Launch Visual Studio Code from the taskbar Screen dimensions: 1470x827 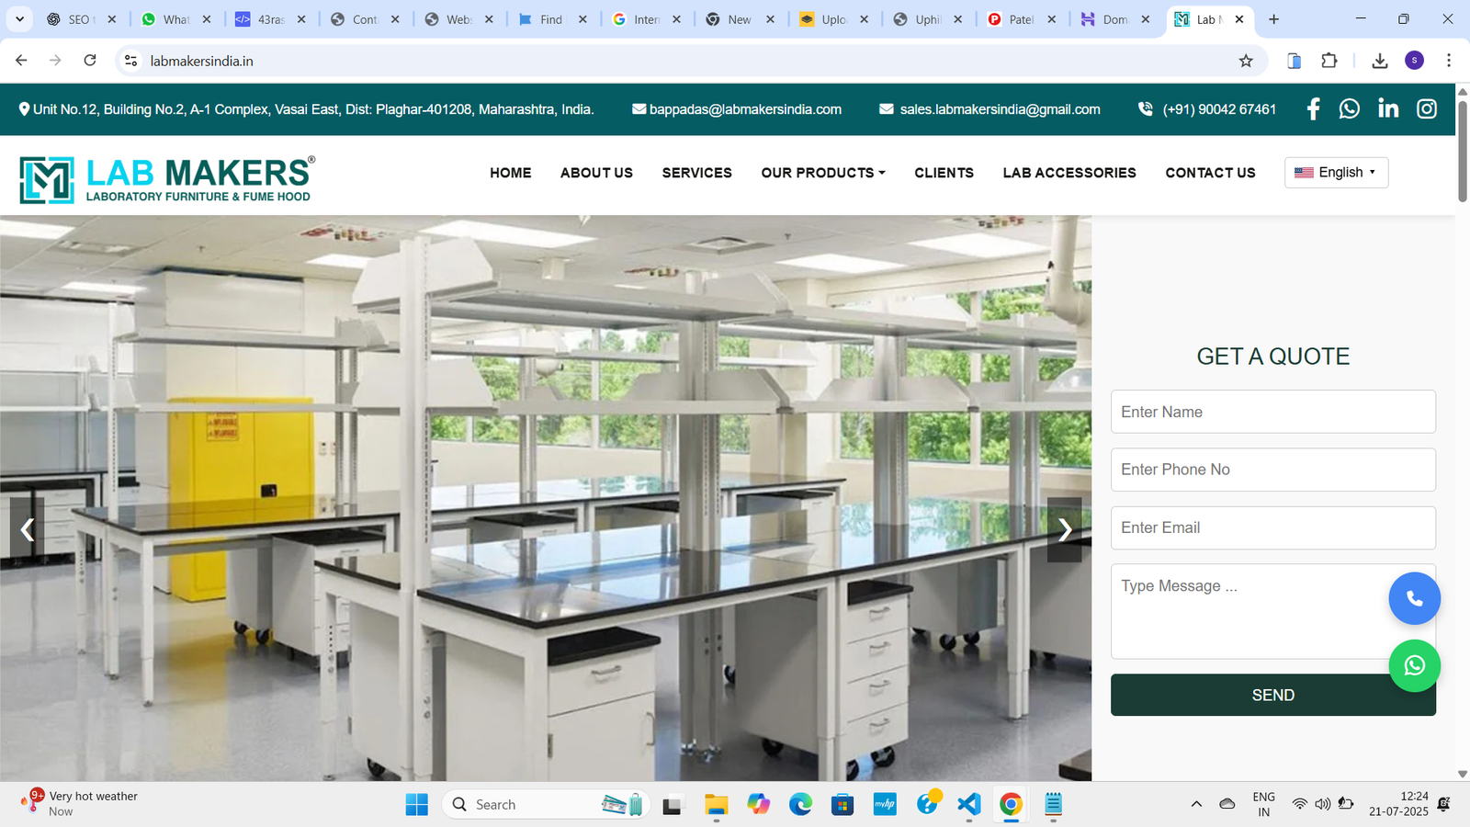tap(968, 804)
